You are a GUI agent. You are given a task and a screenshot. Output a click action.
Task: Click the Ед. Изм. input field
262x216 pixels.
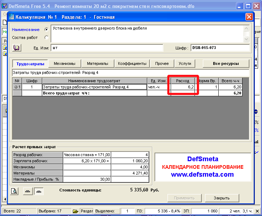click(106, 48)
